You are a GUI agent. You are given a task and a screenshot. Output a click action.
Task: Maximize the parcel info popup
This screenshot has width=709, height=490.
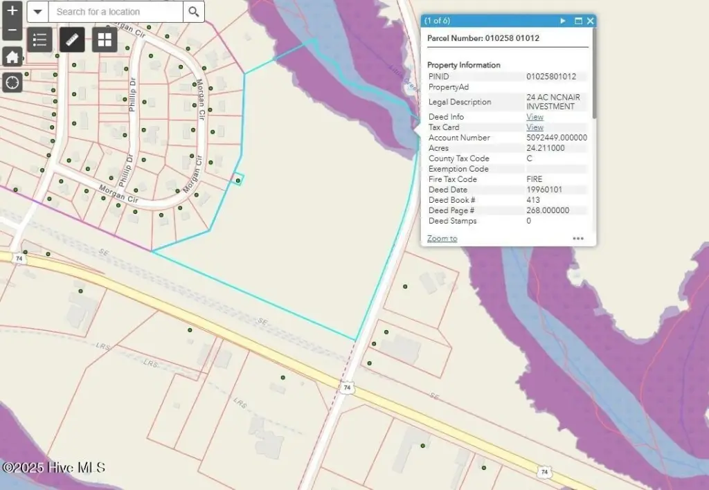[x=578, y=21]
